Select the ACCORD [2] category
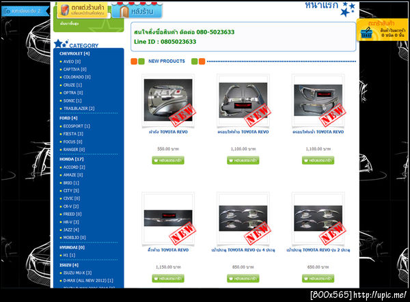This screenshot has height=302, width=410. (74, 167)
